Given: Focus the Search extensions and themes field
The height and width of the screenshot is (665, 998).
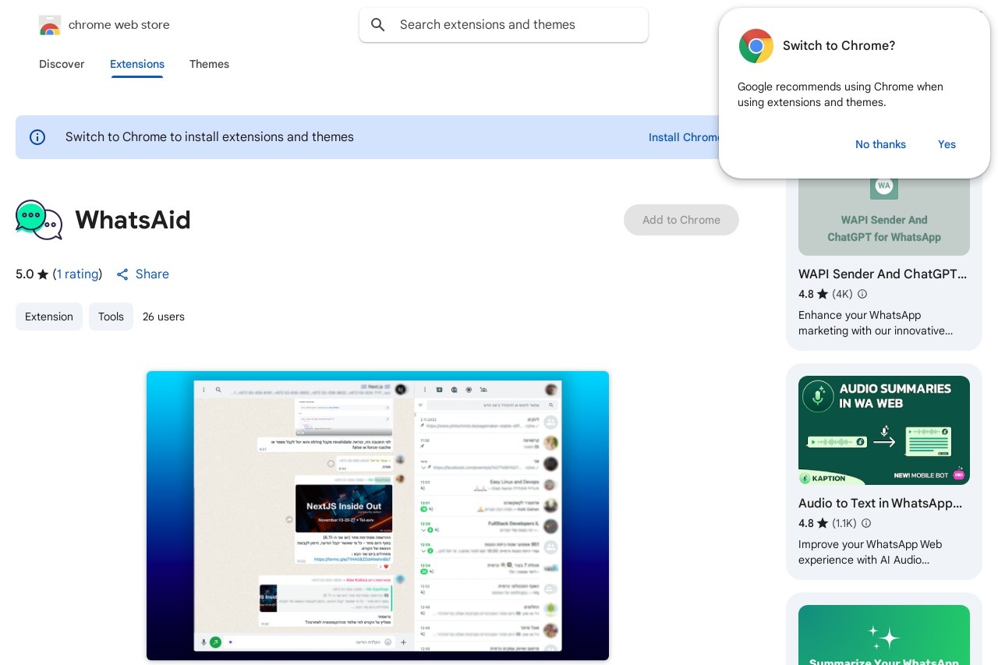Looking at the screenshot, I should point(504,25).
